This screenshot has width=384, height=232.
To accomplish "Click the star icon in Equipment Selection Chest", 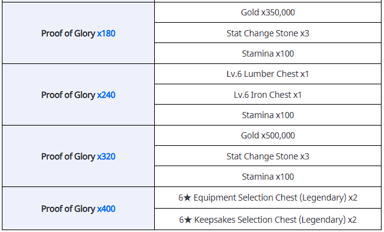I will (187, 198).
